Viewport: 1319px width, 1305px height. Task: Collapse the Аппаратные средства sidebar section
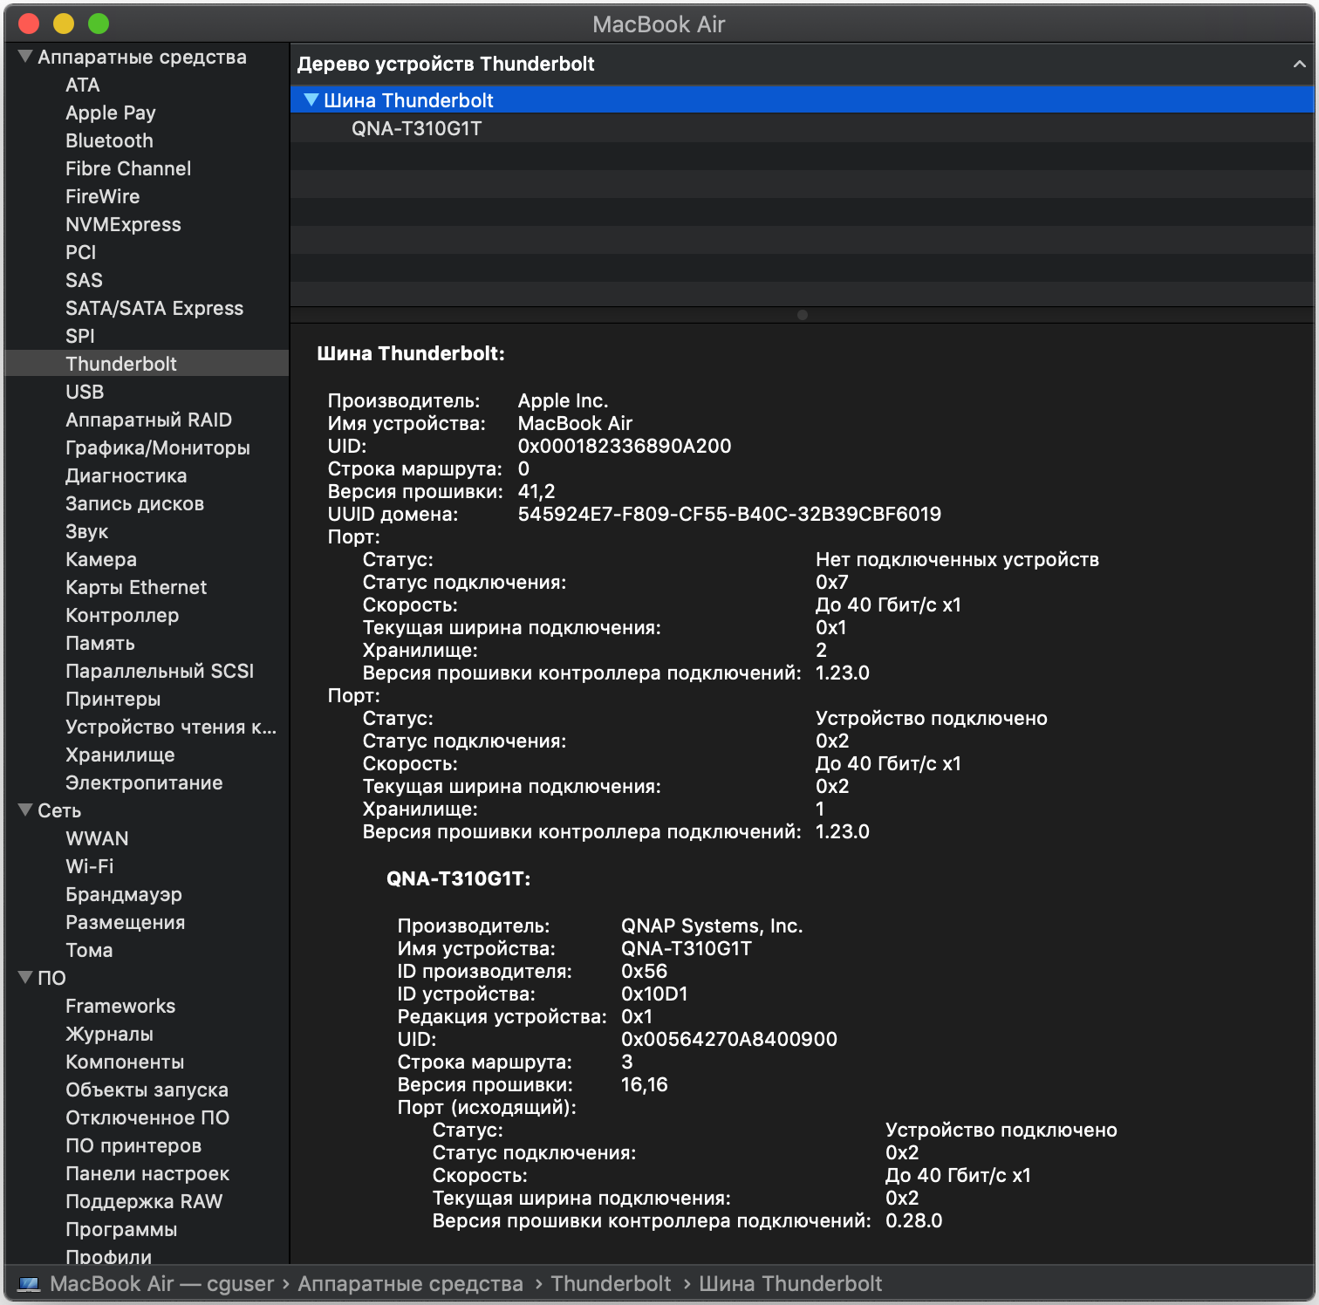[25, 57]
